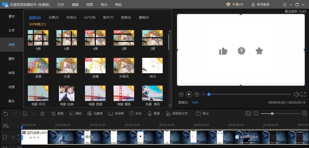The image size is (309, 148).
Task: Select the 裁剪 crop tool
Action: [57, 114]
